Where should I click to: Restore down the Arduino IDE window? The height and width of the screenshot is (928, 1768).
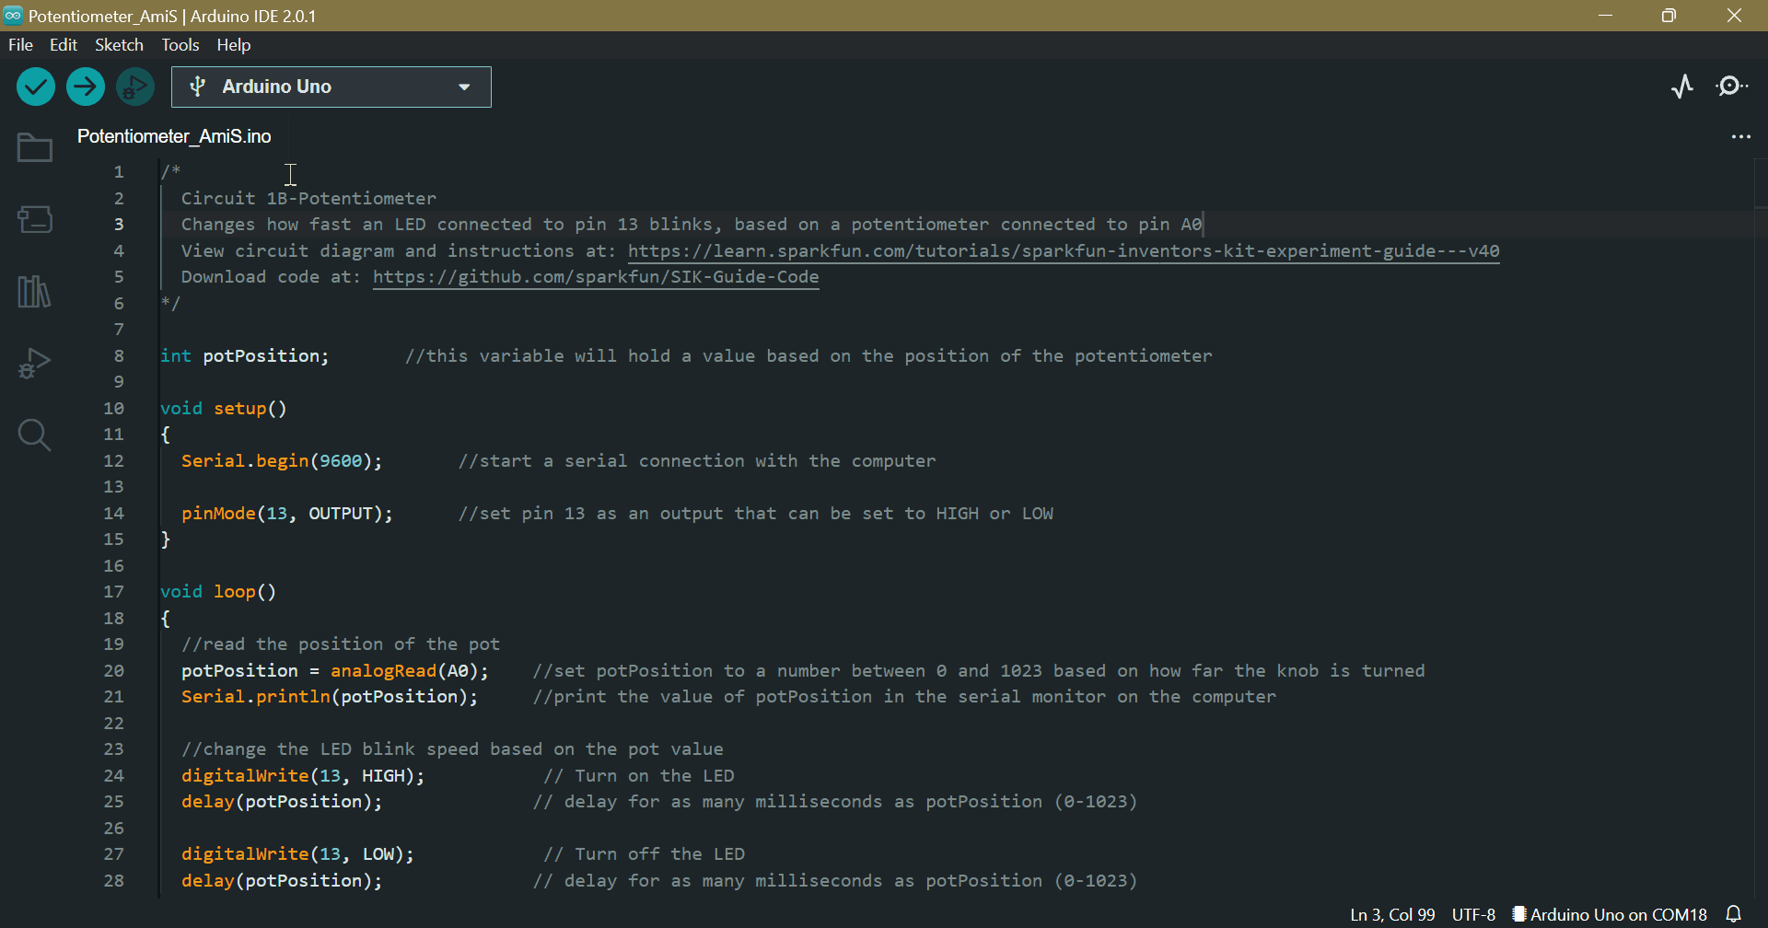1669,16
